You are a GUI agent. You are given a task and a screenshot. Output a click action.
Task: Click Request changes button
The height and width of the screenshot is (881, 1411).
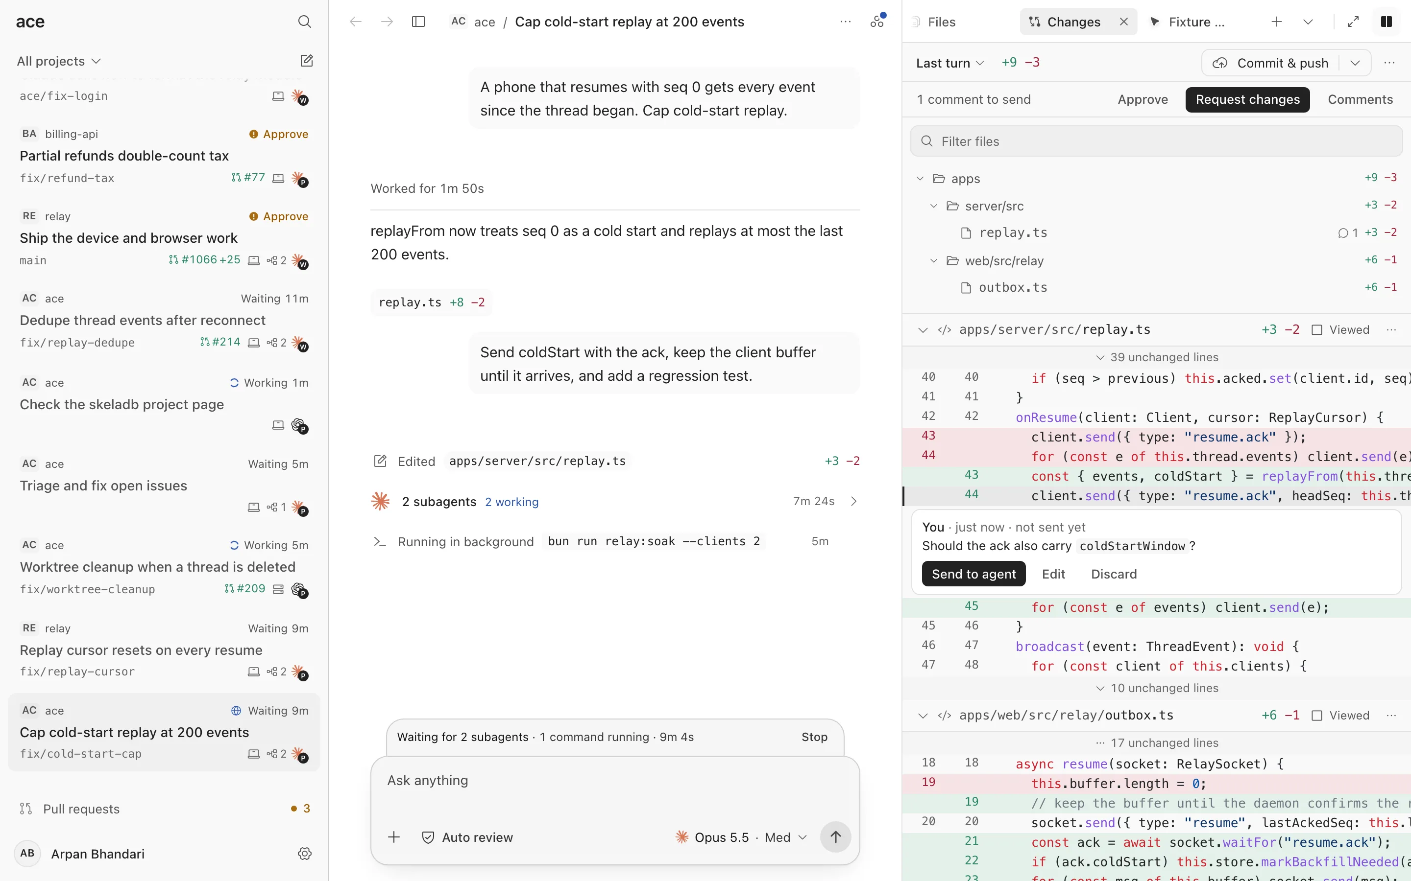[1247, 100]
